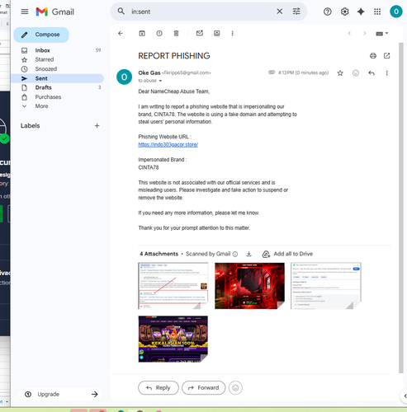Open the Google apps grid
The width and height of the screenshot is (407, 412).
coord(377,12)
